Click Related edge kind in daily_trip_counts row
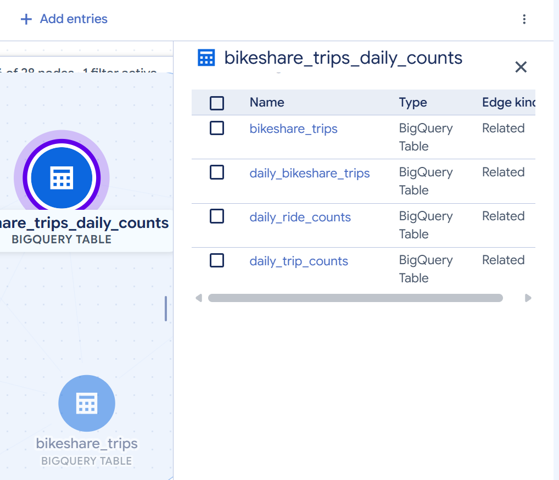 coord(504,260)
